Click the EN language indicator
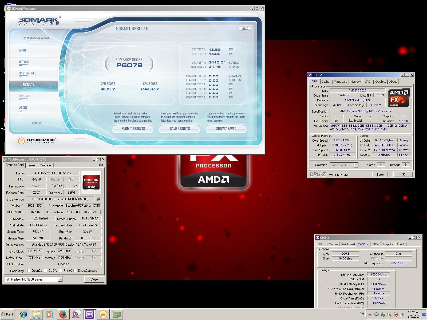The image size is (427, 320). (x=362, y=314)
